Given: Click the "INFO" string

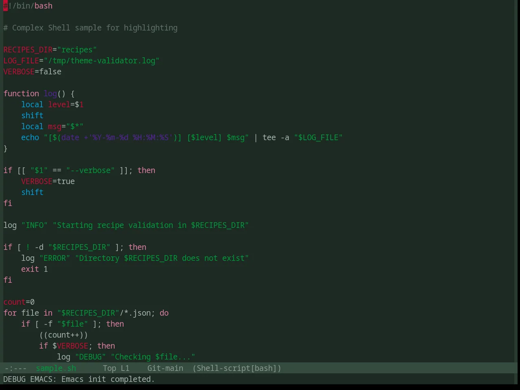Looking at the screenshot, I should (35, 225).
